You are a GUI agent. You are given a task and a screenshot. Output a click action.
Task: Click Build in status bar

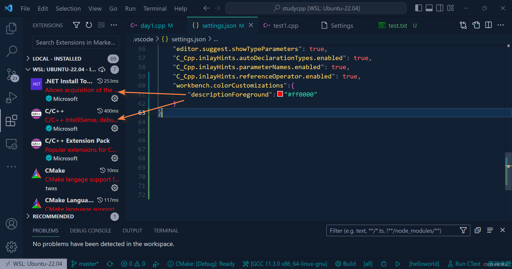pos(346,264)
